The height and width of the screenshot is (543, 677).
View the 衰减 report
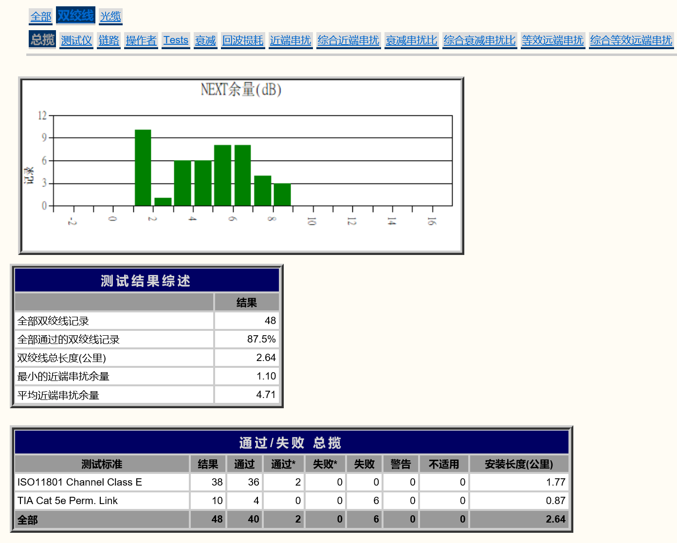tap(205, 40)
